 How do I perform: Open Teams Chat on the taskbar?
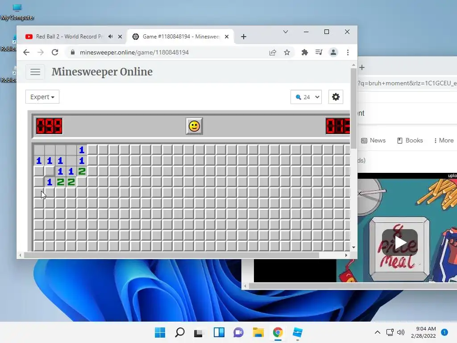coord(238,332)
